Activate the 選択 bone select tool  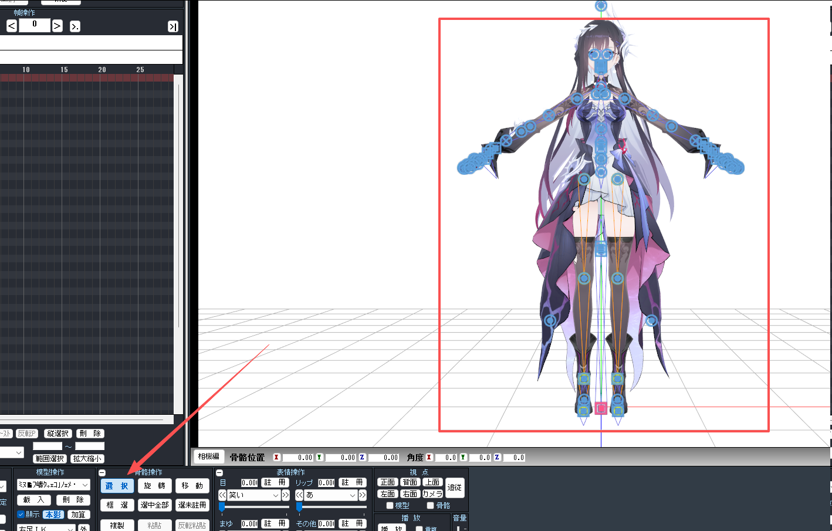117,486
